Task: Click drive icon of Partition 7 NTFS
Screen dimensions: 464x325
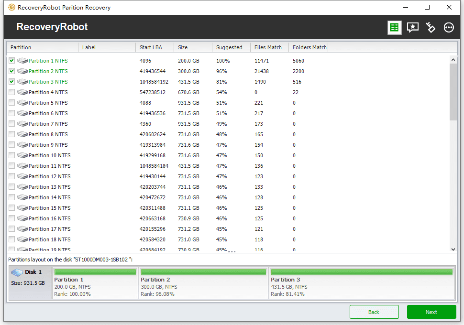Action: coord(22,124)
